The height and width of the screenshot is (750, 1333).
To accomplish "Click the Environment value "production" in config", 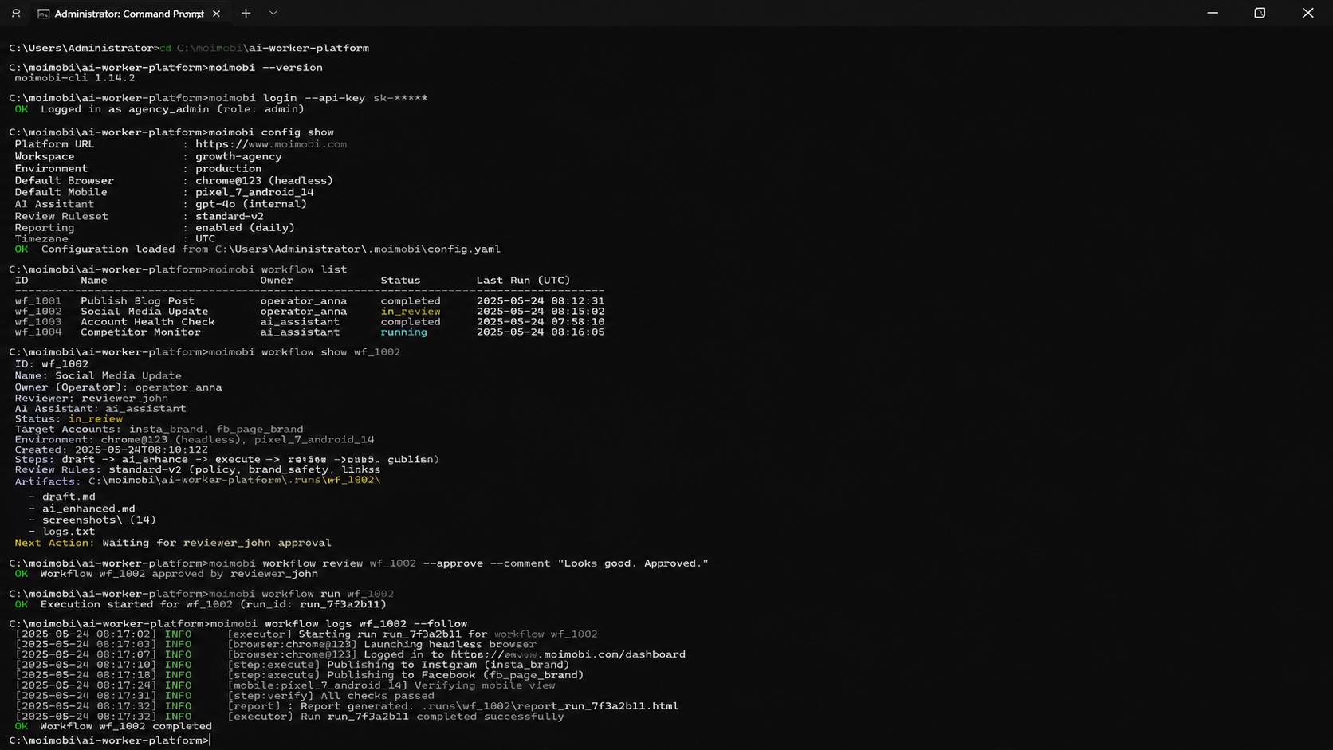I will point(228,168).
